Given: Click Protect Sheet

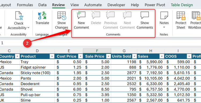Looking at the screenshot, I should [x=181, y=20].
